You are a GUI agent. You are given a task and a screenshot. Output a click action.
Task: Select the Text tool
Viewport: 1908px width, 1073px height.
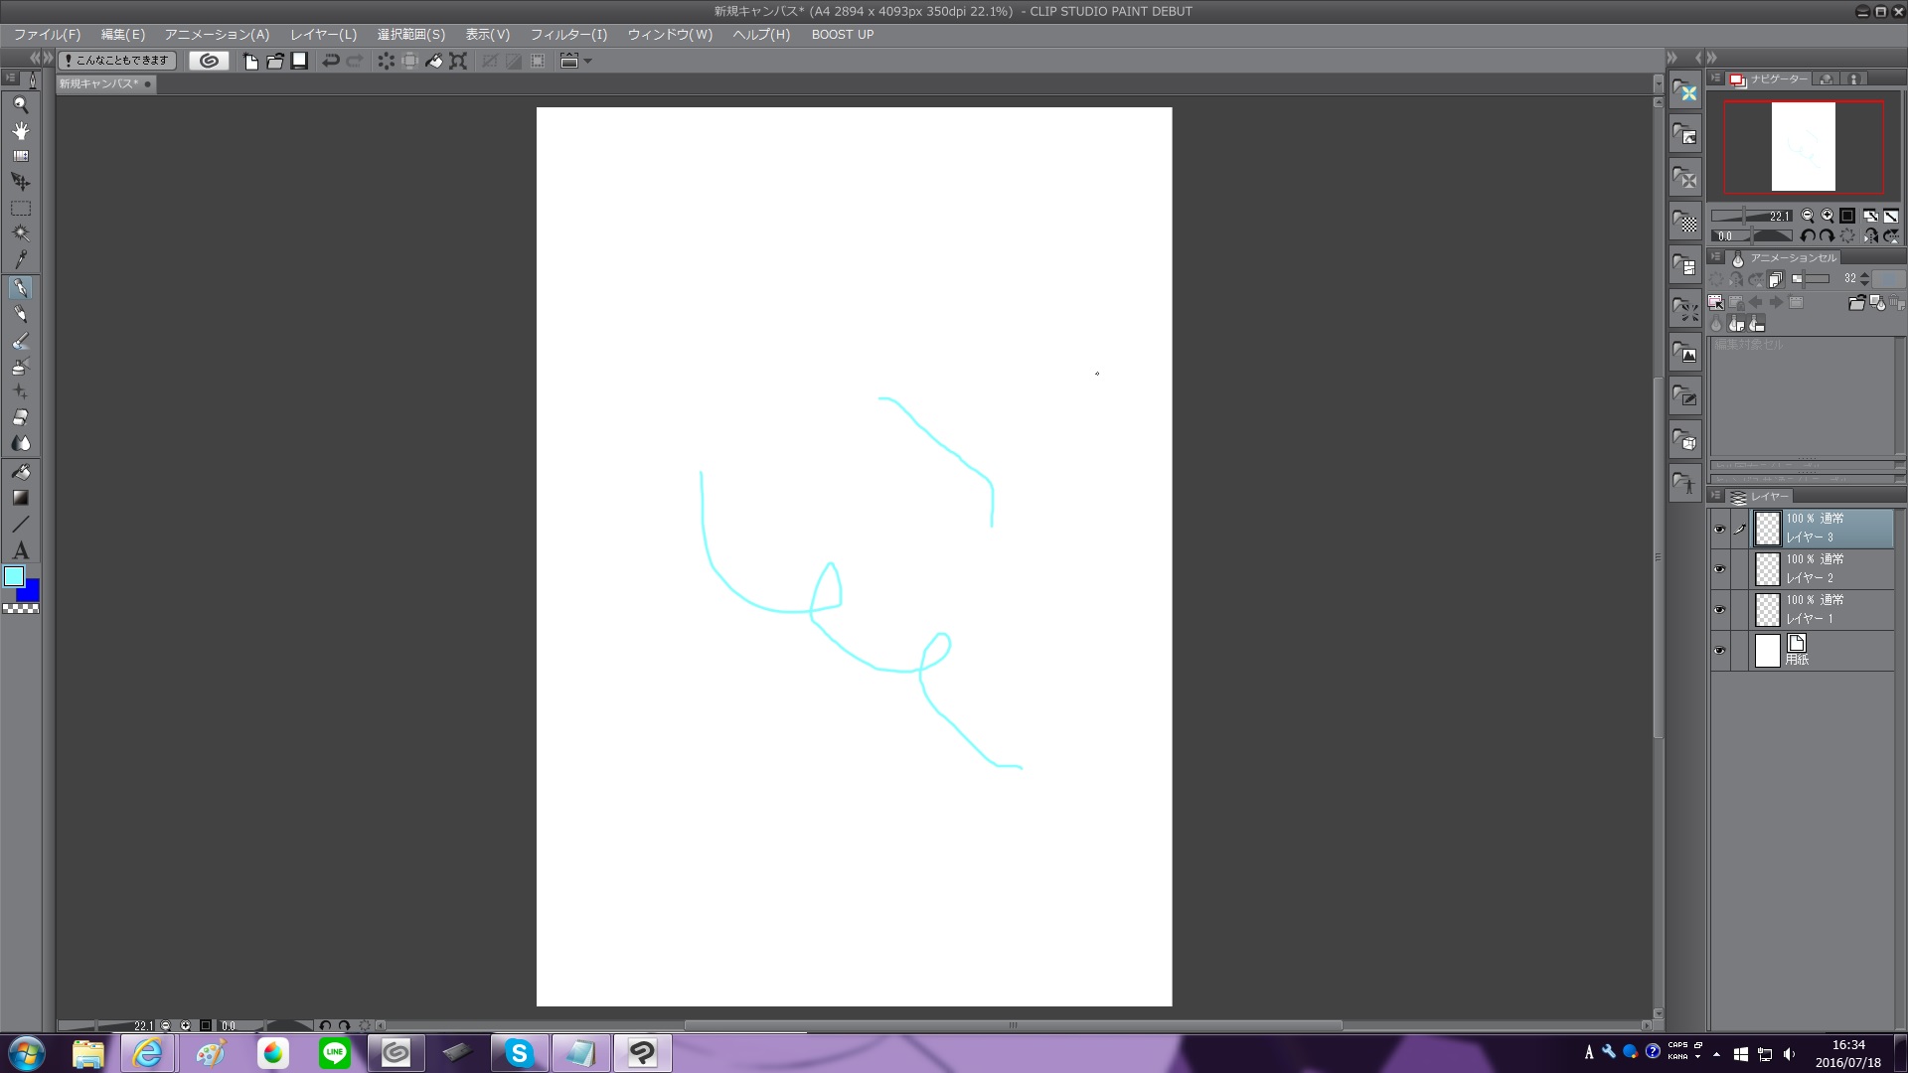click(20, 550)
